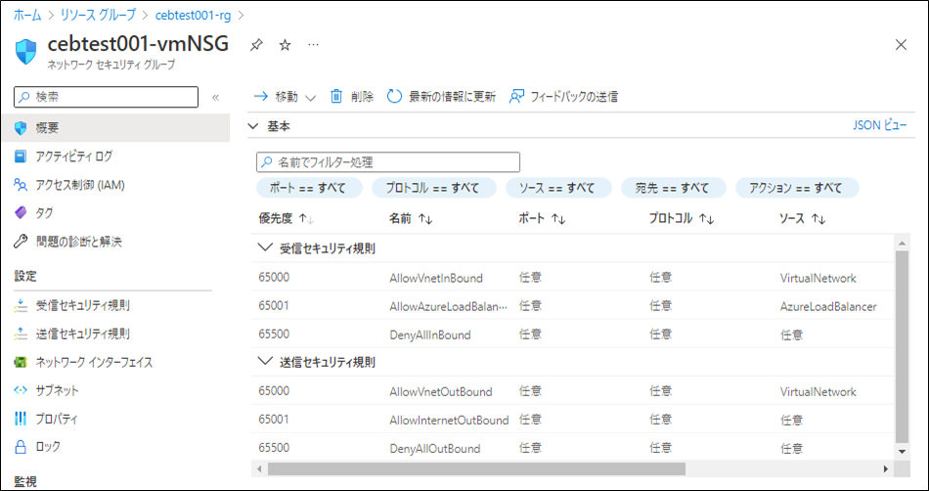929x491 pixels.
Task: Open the プロトコル == すべて filter
Action: (x=433, y=188)
